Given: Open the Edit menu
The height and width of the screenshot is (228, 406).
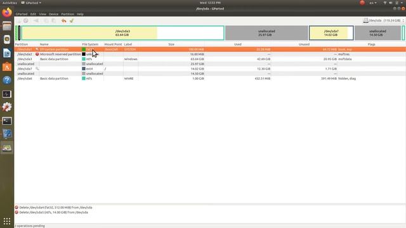Looking at the screenshot, I should 33,14.
